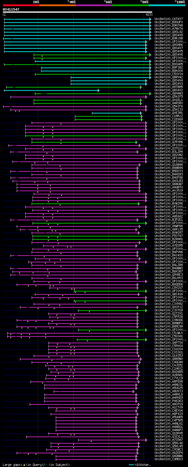
Task: Open hit UniRef100_B9H7A8
Action: [x=169, y=25]
